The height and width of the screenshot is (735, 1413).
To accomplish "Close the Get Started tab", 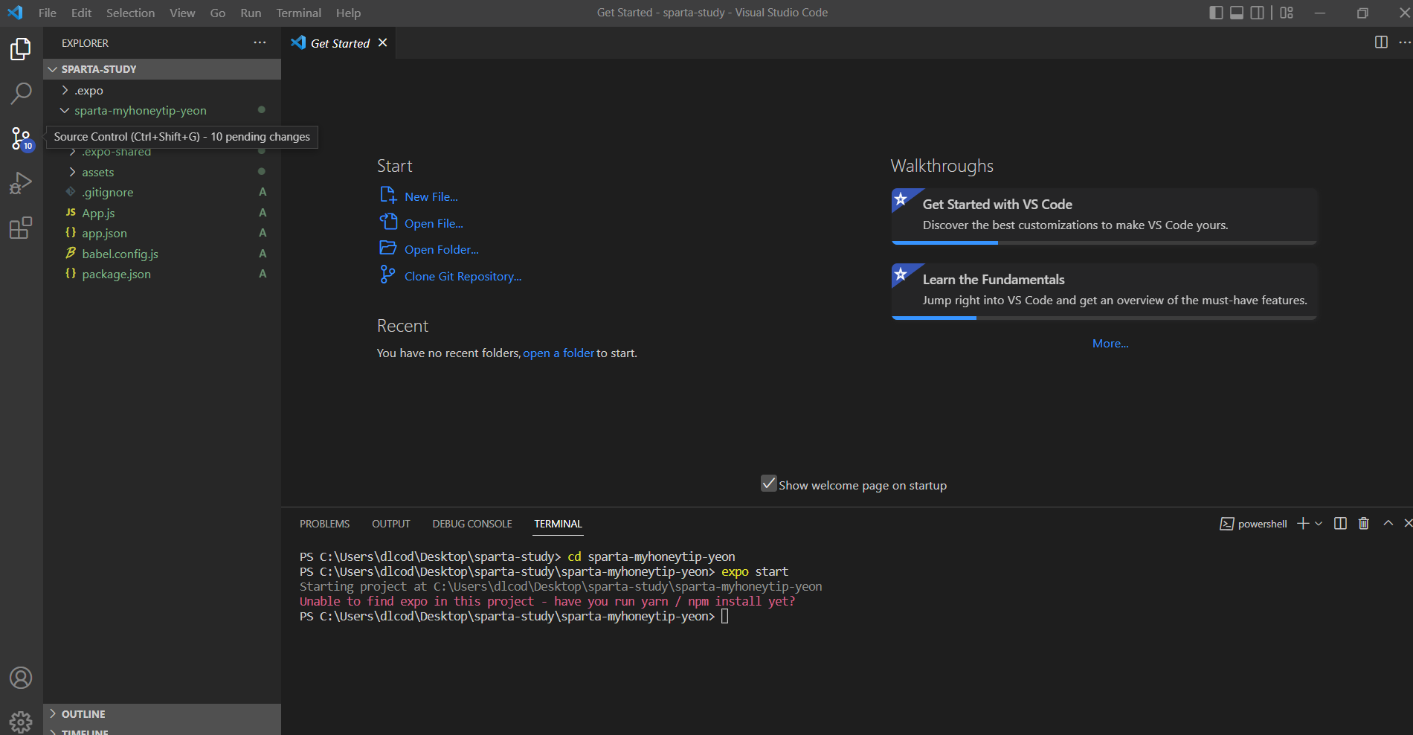I will click(x=382, y=43).
